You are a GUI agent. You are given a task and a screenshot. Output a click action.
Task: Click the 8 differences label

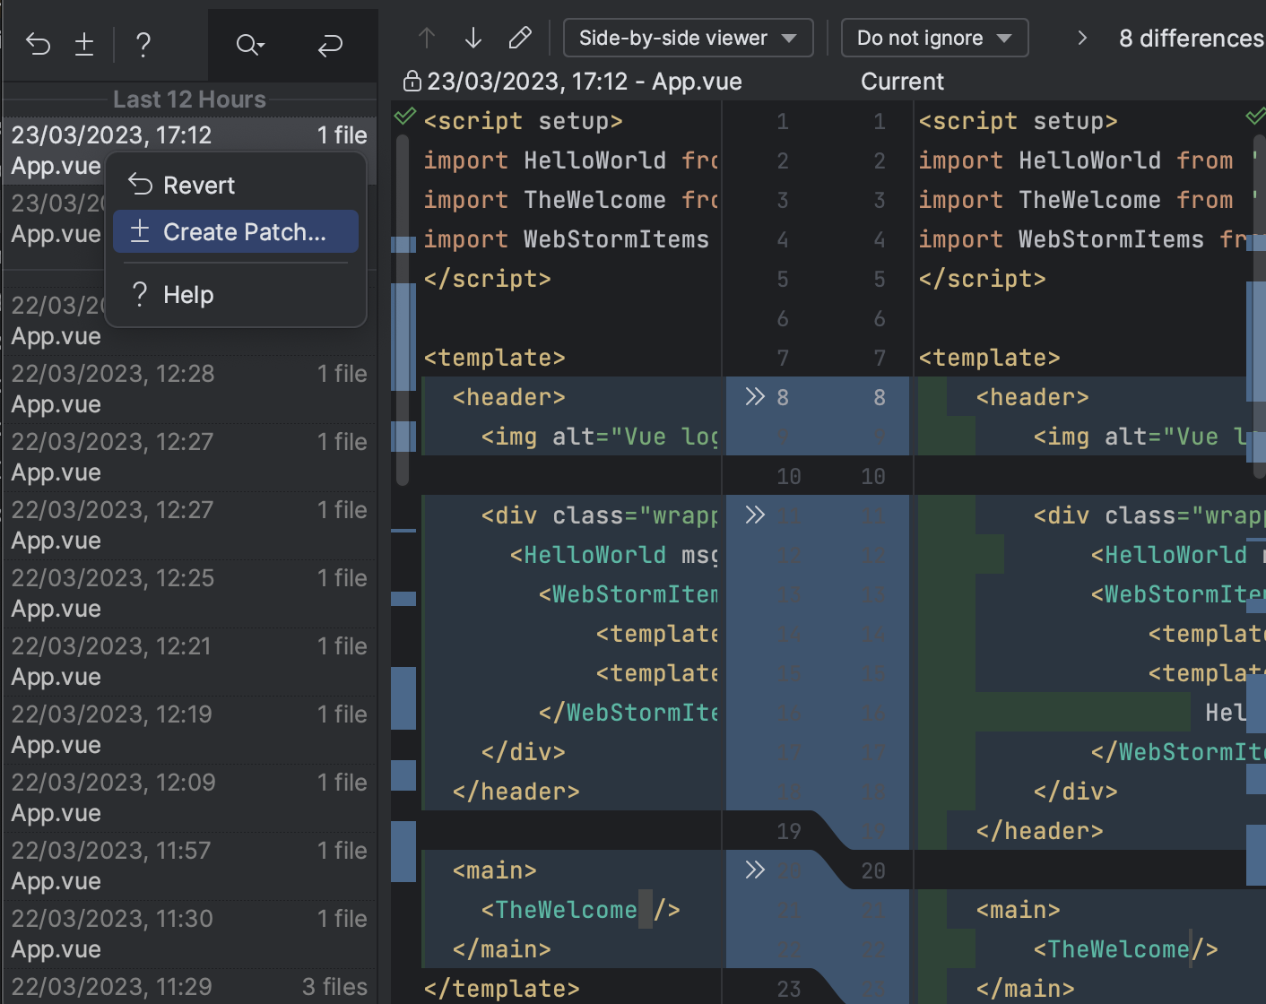[x=1192, y=39]
